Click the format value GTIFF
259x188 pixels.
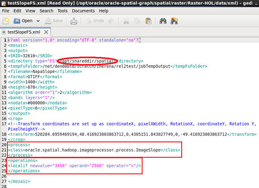click(34, 77)
